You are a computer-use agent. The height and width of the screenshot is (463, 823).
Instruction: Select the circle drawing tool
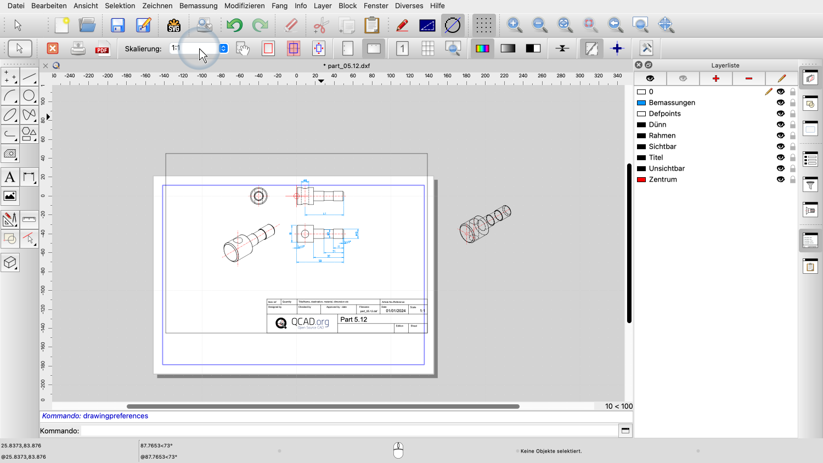tap(29, 96)
